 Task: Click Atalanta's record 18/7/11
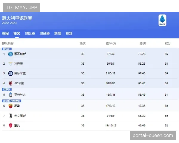[110, 95]
